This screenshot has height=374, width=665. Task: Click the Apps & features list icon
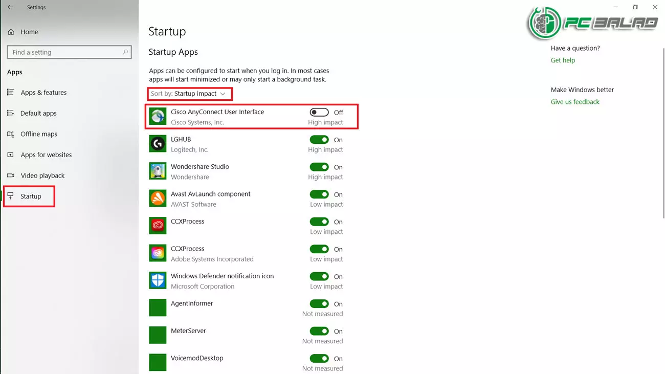[10, 92]
